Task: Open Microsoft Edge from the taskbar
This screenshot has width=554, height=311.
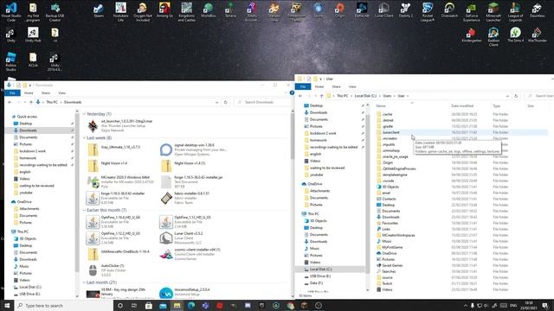Action: click(191, 306)
